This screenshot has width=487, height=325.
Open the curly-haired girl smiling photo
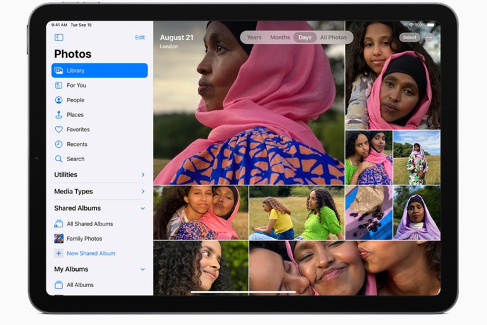point(200,268)
